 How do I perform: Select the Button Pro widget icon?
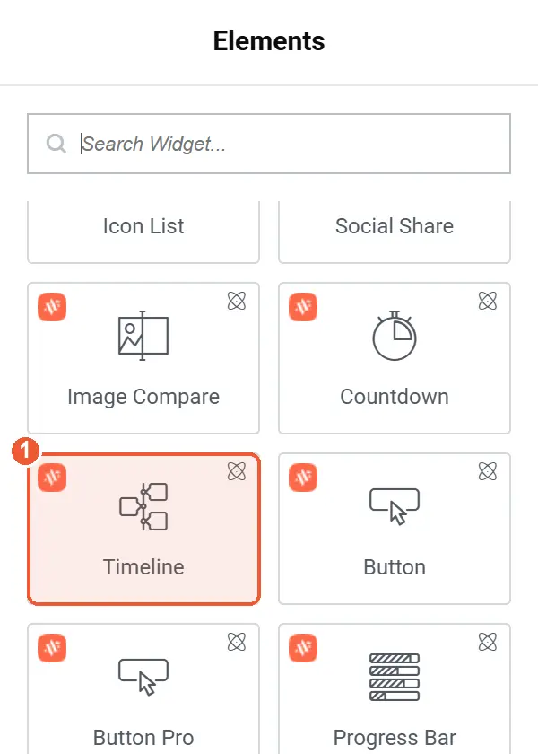143,677
